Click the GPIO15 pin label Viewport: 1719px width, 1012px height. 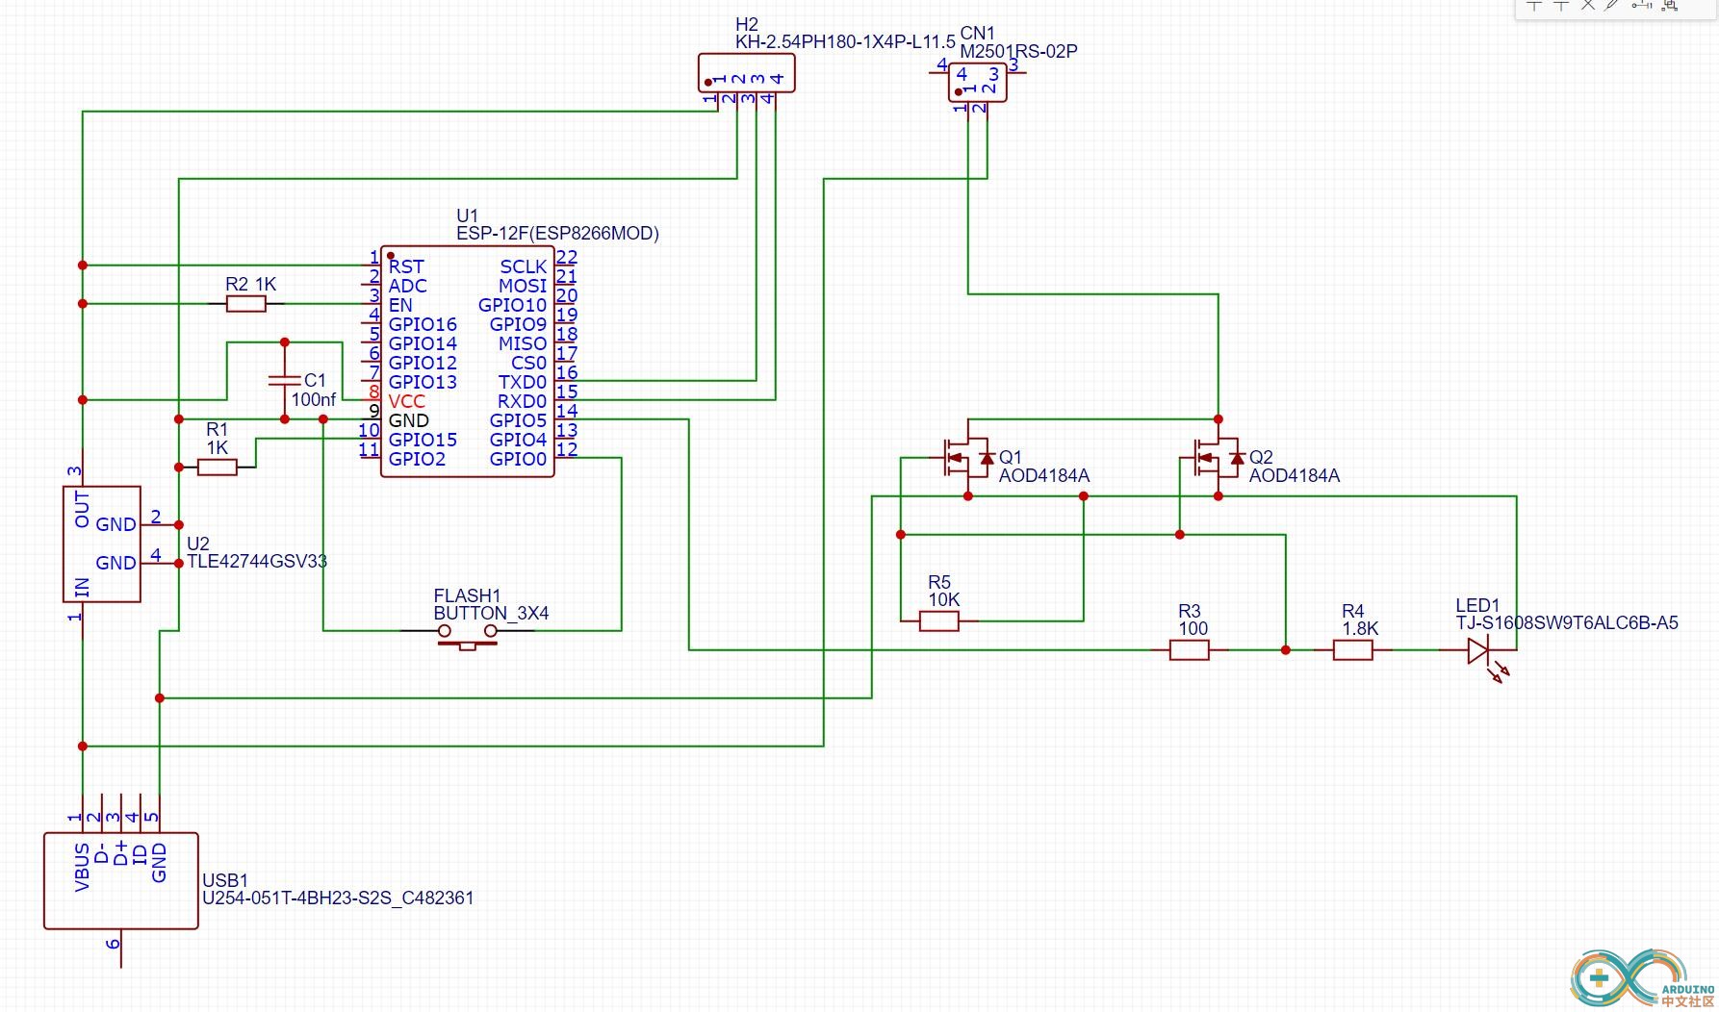click(423, 440)
